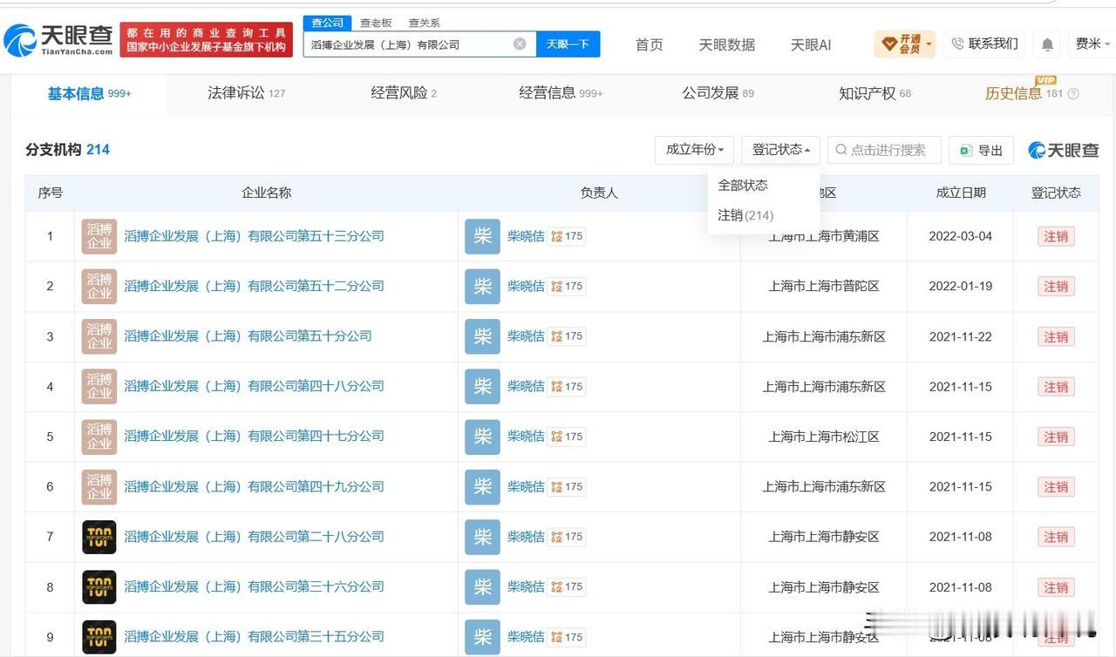
Task: Click 柴 avatar in row 1
Action: (x=482, y=236)
